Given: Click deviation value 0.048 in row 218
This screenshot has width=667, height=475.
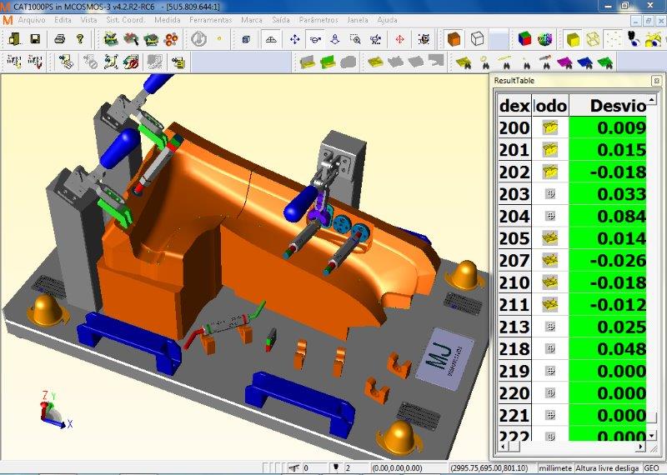Looking at the screenshot, I should click(608, 348).
